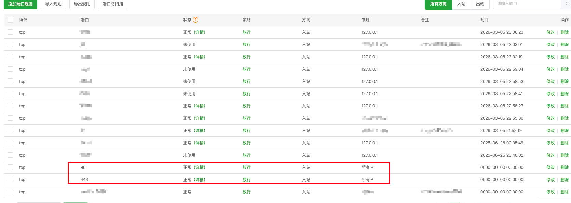The height and width of the screenshot is (203, 571).
Task: Select the Outbound direction tab
Action: [480, 4]
